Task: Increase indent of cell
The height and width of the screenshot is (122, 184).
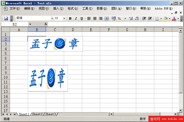Action: click(150, 19)
